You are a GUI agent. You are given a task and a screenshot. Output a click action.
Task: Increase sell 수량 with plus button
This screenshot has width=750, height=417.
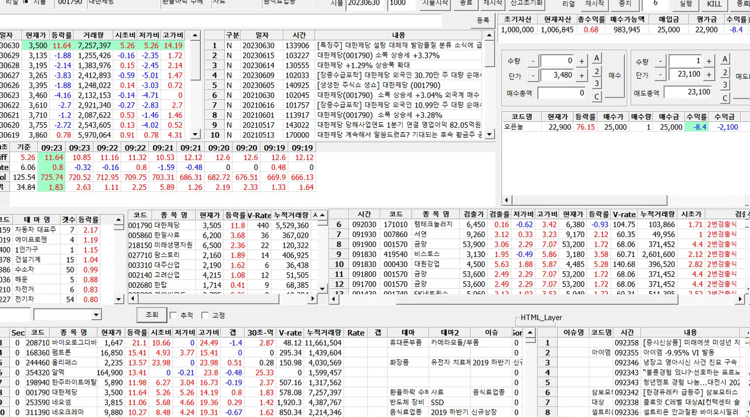point(709,61)
